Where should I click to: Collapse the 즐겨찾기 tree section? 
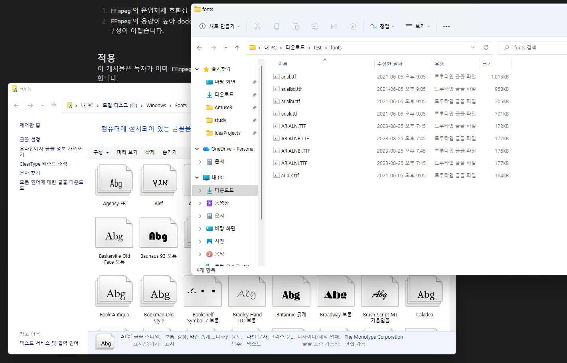(197, 69)
